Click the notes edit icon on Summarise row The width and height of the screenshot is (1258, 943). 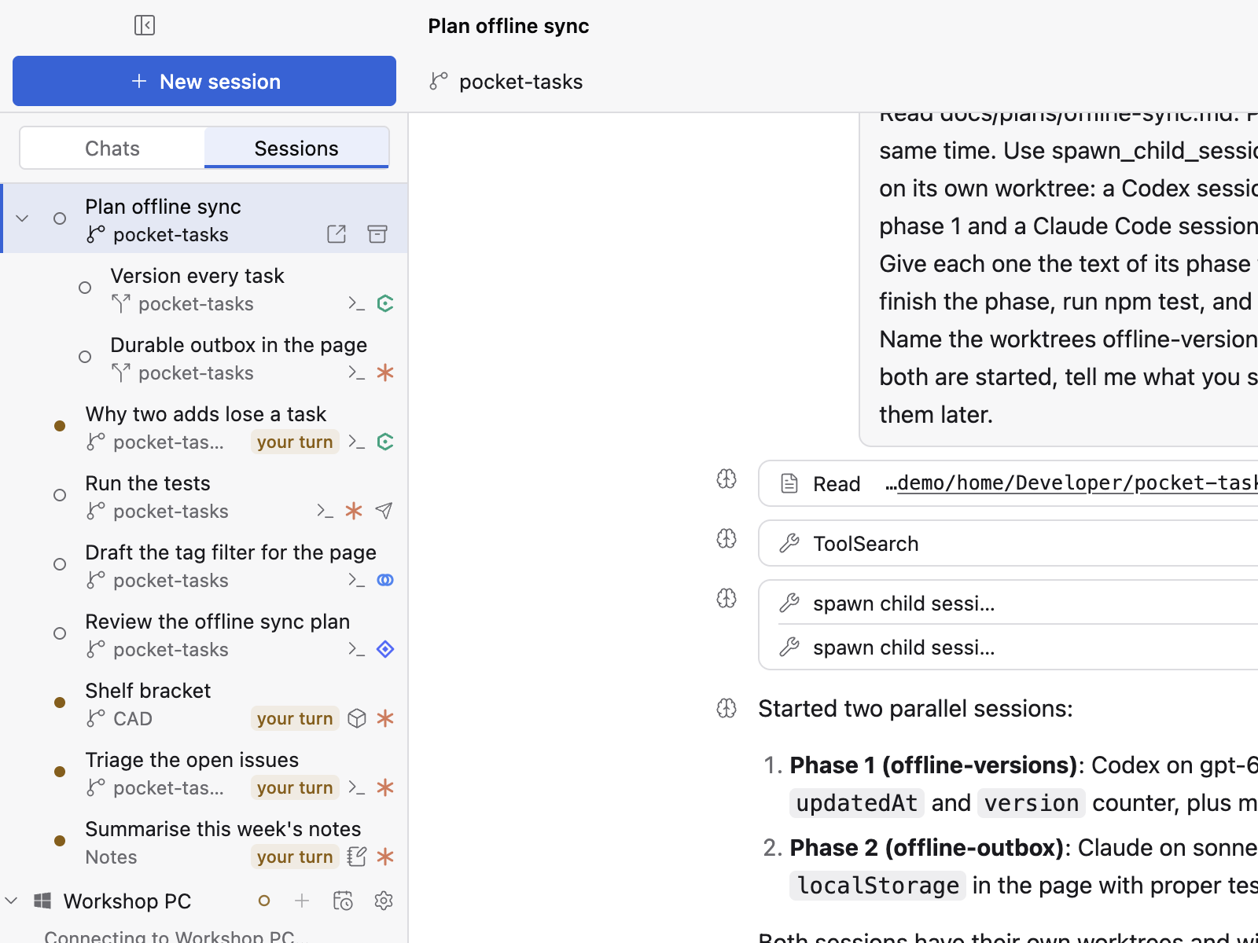pos(357,857)
